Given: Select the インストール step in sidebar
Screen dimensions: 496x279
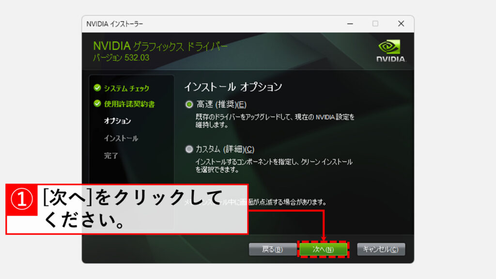Looking at the screenshot, I should click(x=121, y=138).
